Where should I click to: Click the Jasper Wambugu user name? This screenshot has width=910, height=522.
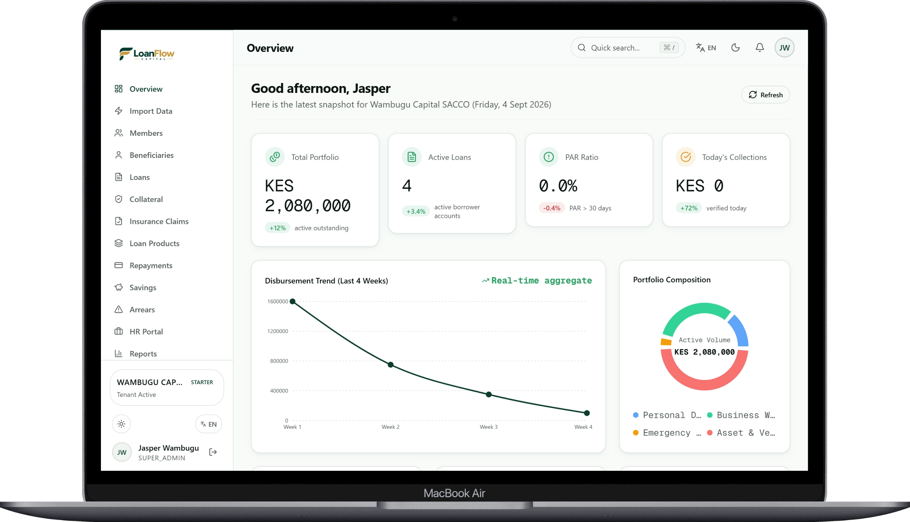click(168, 448)
